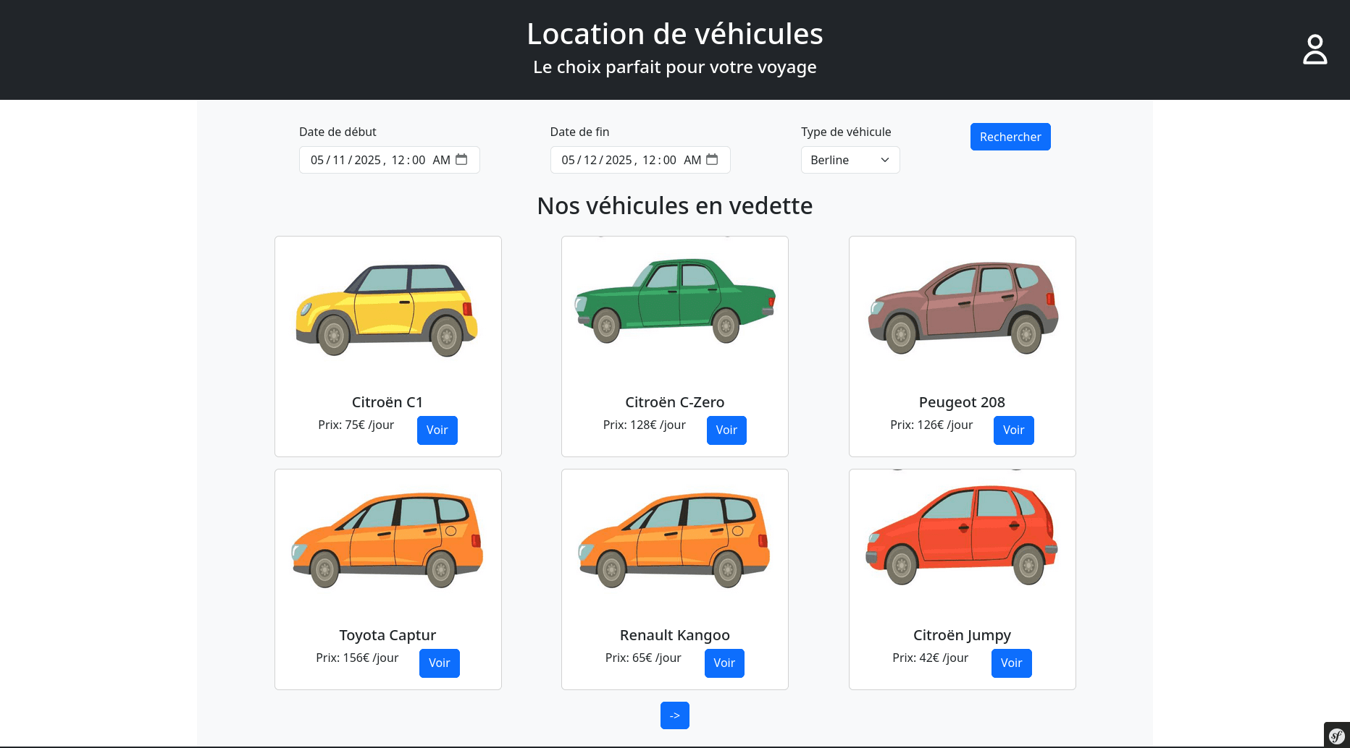The width and height of the screenshot is (1350, 748).
Task: Open the end date calendar picker icon
Action: tap(712, 159)
